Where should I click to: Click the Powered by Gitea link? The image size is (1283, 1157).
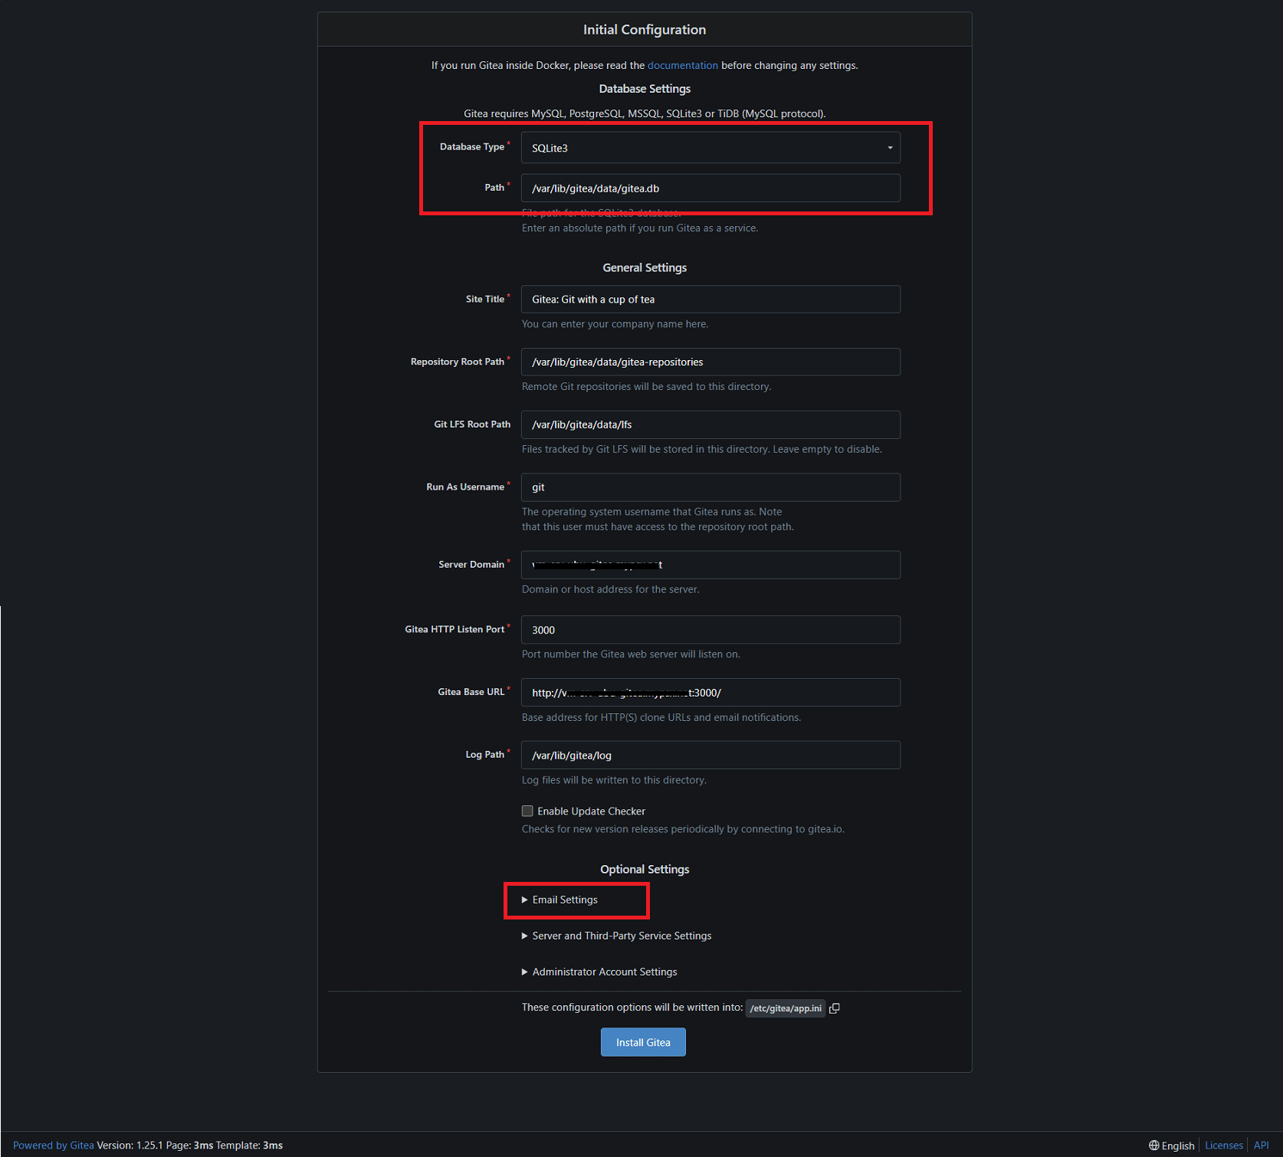(53, 1146)
